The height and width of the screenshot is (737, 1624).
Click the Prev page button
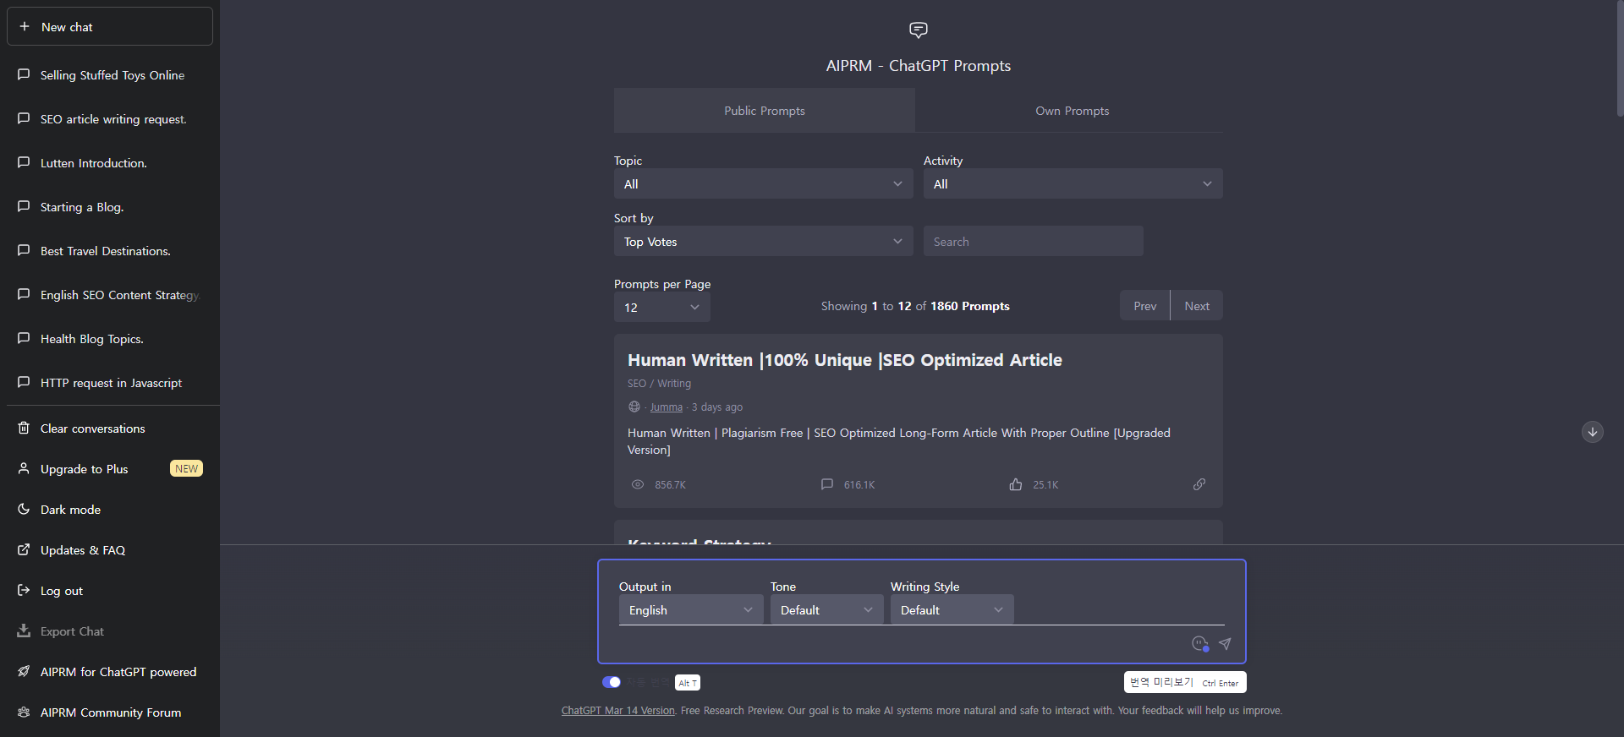pos(1144,306)
